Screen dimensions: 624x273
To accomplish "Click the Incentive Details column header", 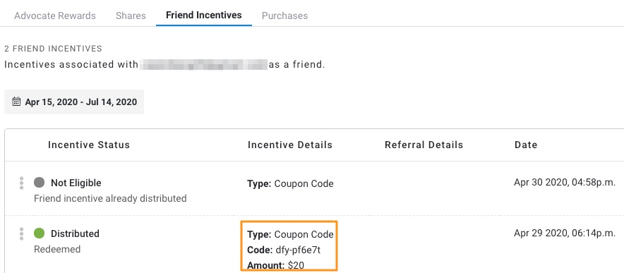I will [x=290, y=145].
